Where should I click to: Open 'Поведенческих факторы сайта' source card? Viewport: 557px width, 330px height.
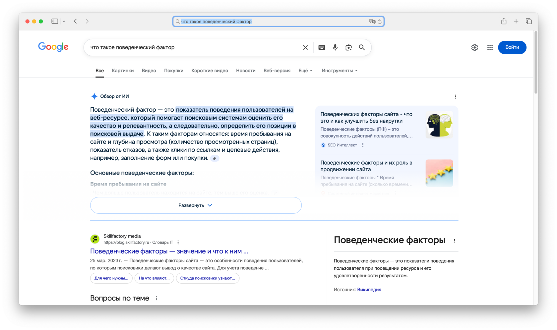click(x=366, y=118)
